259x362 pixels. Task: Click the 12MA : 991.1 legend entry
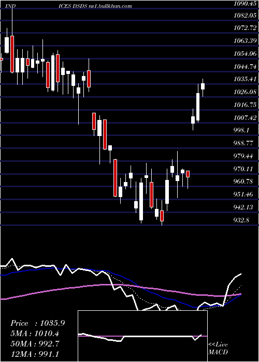(x=36, y=354)
